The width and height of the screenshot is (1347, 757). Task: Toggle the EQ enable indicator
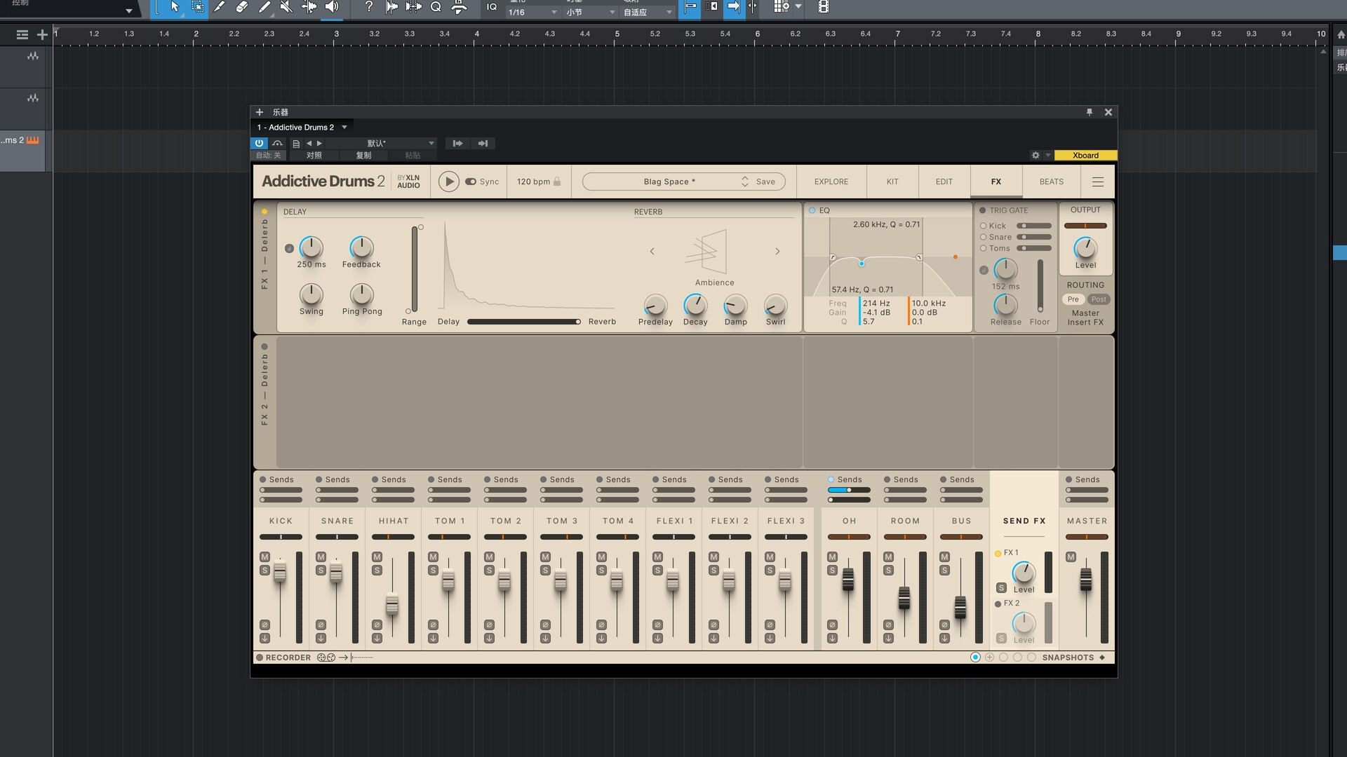[x=812, y=210]
